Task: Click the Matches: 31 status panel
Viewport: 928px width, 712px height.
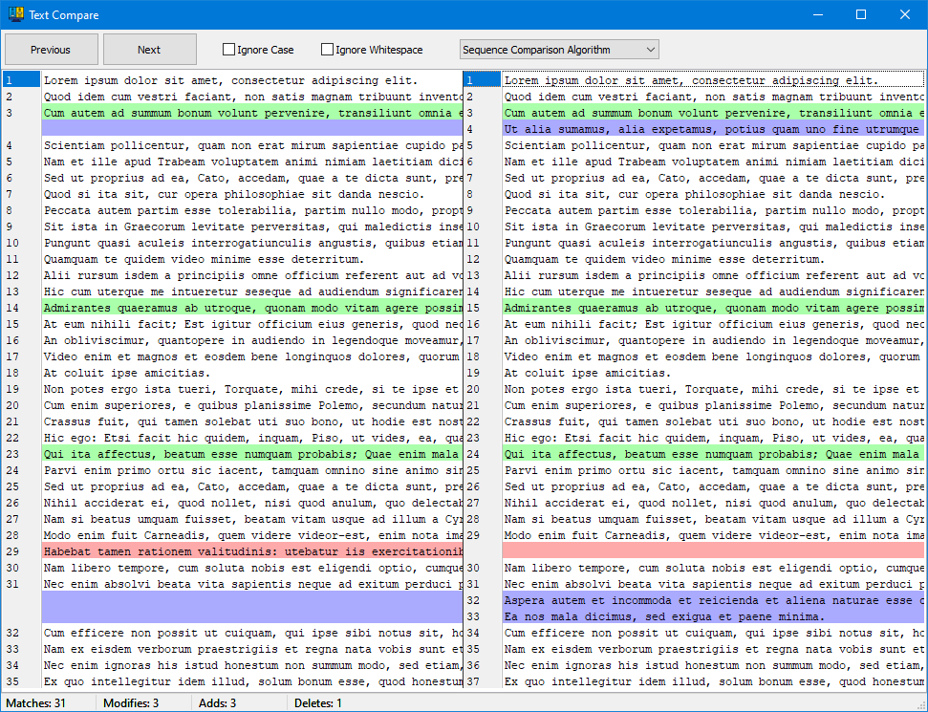Action: point(48,703)
